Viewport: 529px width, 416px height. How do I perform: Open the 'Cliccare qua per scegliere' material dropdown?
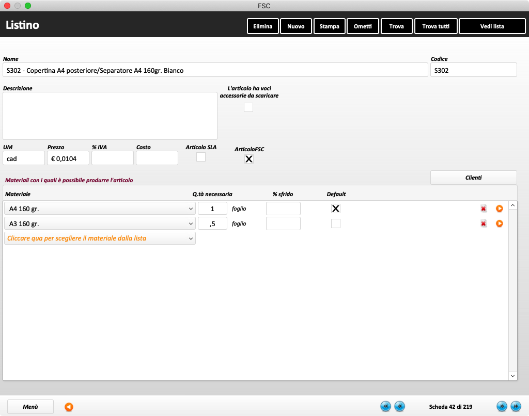pyautogui.click(x=99, y=238)
